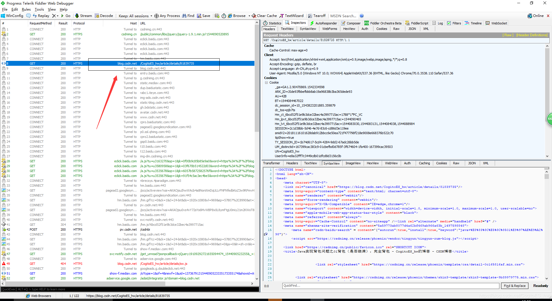Viewport: 552px width, 301px height.
Task: Open the Timeline tab
Action: [x=473, y=23]
